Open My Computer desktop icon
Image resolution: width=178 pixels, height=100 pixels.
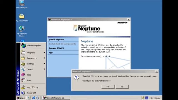(x=22, y=3)
